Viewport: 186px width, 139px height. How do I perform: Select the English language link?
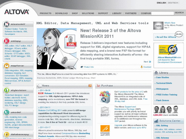click(161, 3)
